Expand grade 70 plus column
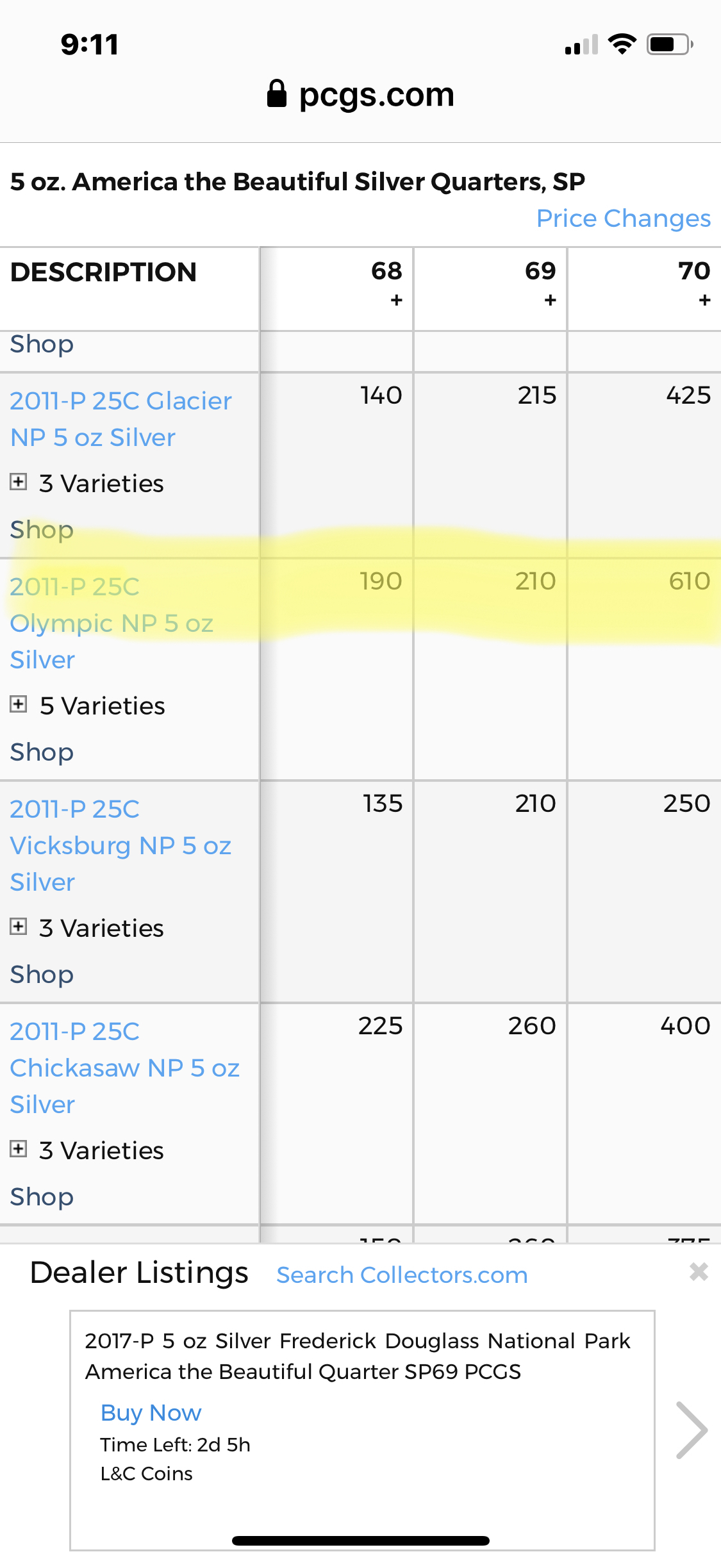This screenshot has height=1561, width=721. point(704,300)
